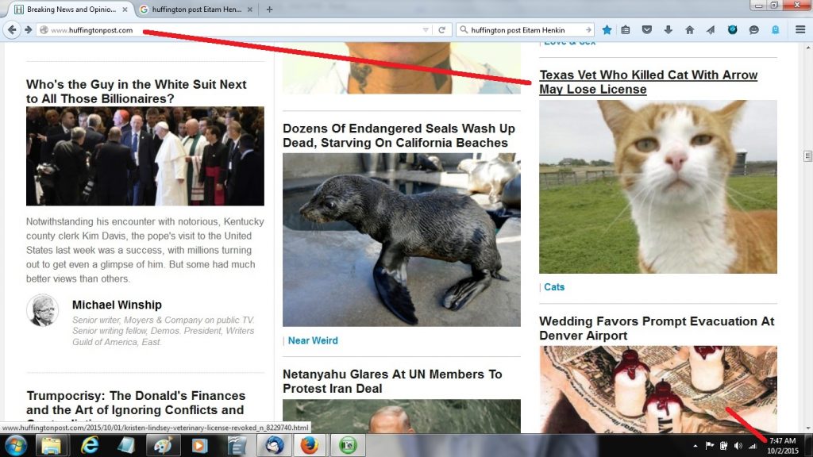Click the power tray icon beside the flag
Image resolution: width=813 pixels, height=457 pixels.
click(724, 446)
